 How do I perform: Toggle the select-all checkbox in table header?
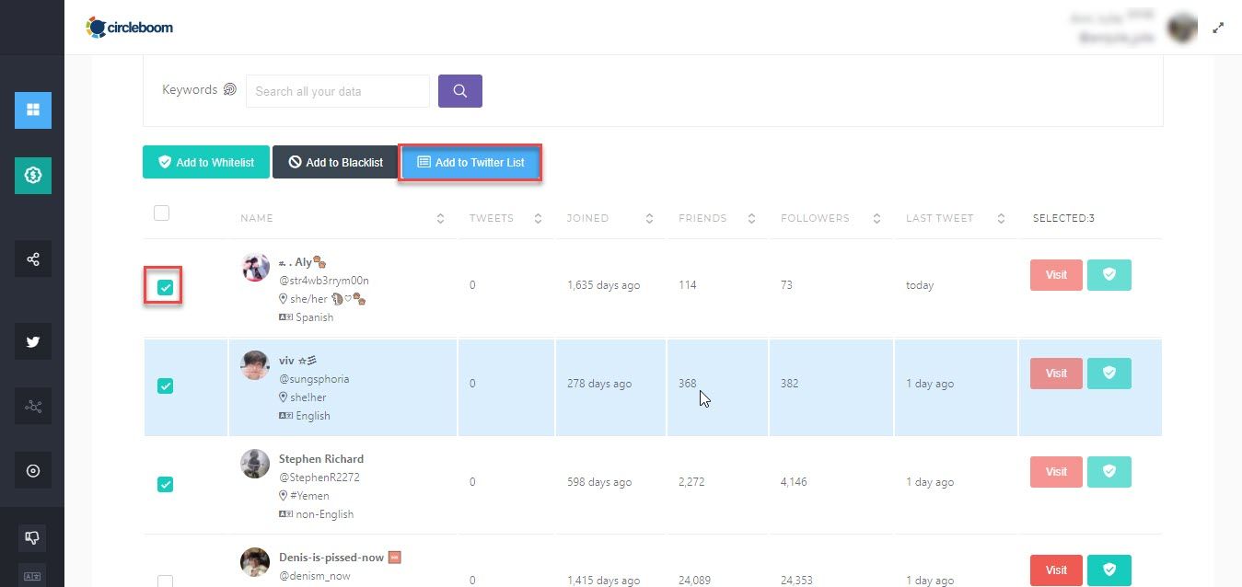[x=161, y=213]
